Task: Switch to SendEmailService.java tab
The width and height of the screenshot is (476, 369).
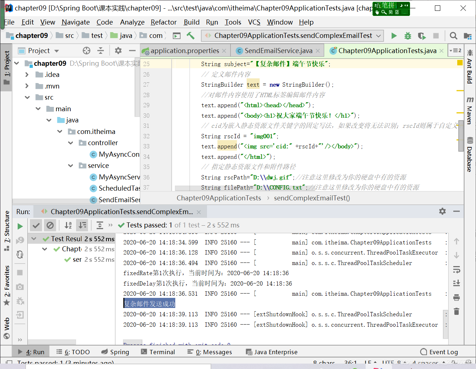Action: coord(278,51)
